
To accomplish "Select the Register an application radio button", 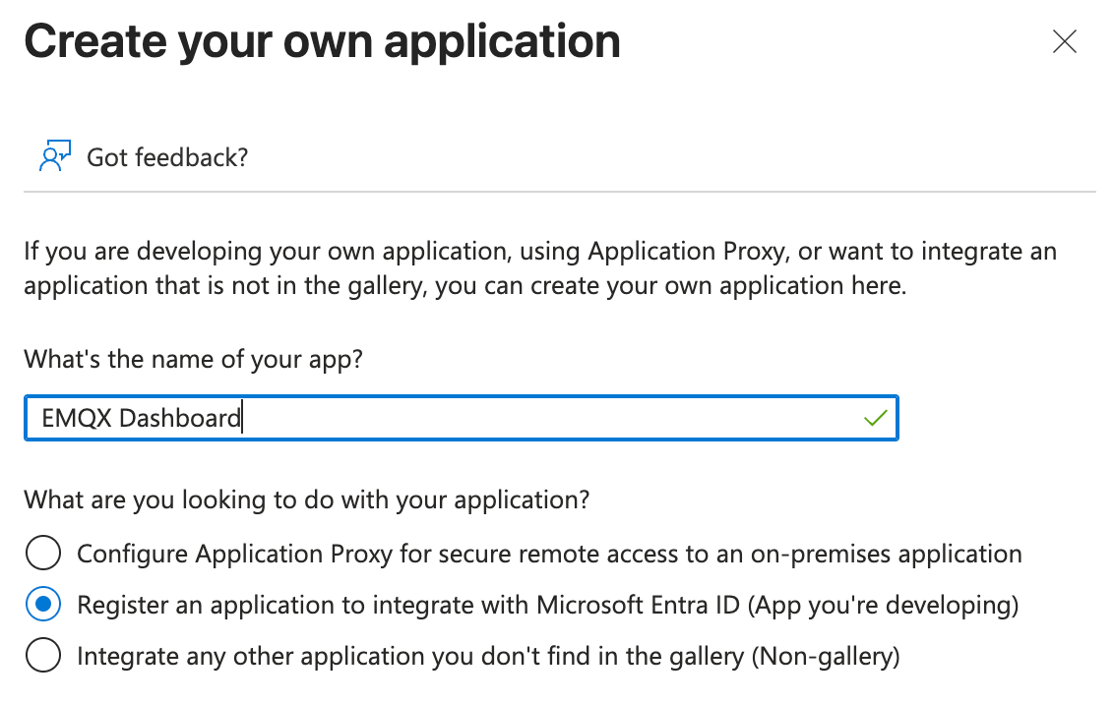I will [x=43, y=605].
